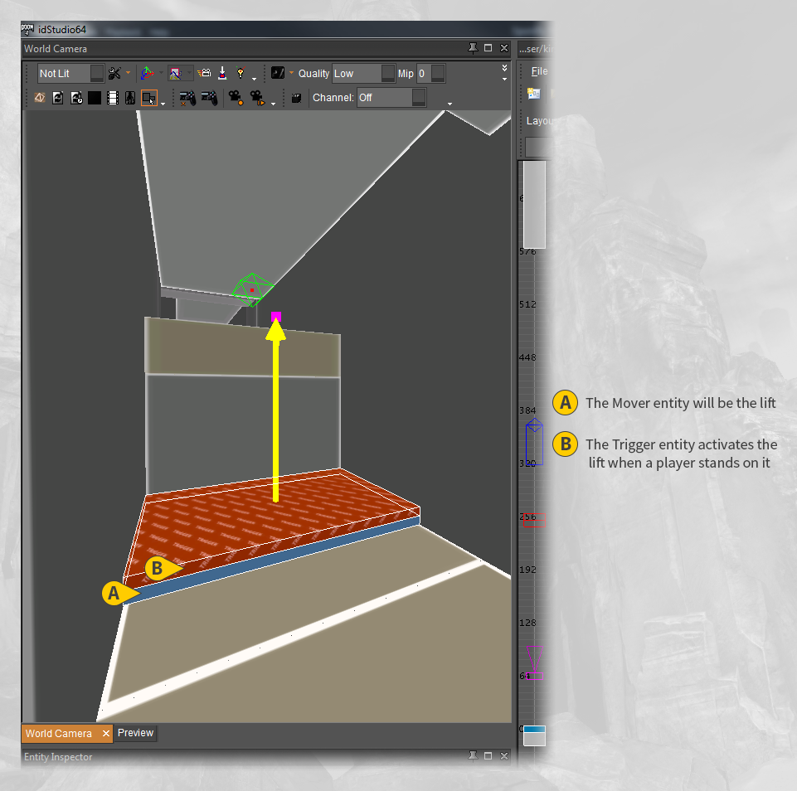Click the black brush swatch icon near Quality

278,73
